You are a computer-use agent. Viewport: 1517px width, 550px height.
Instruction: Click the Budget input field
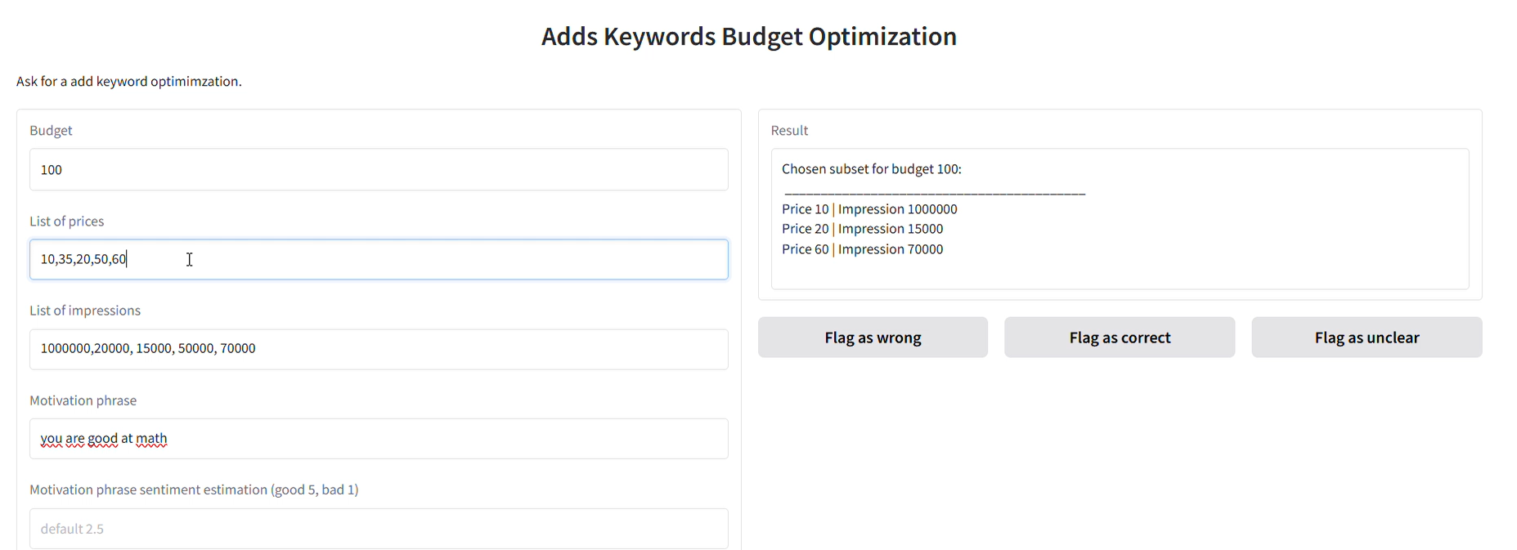pos(378,170)
